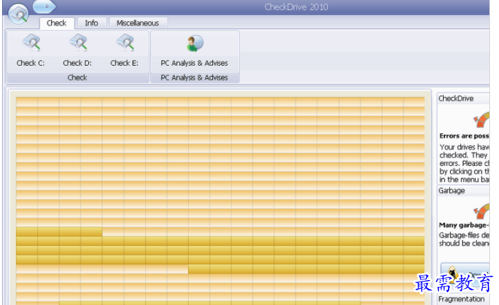Click the Check C: drive icon
The width and height of the screenshot is (499, 305).
click(x=31, y=43)
